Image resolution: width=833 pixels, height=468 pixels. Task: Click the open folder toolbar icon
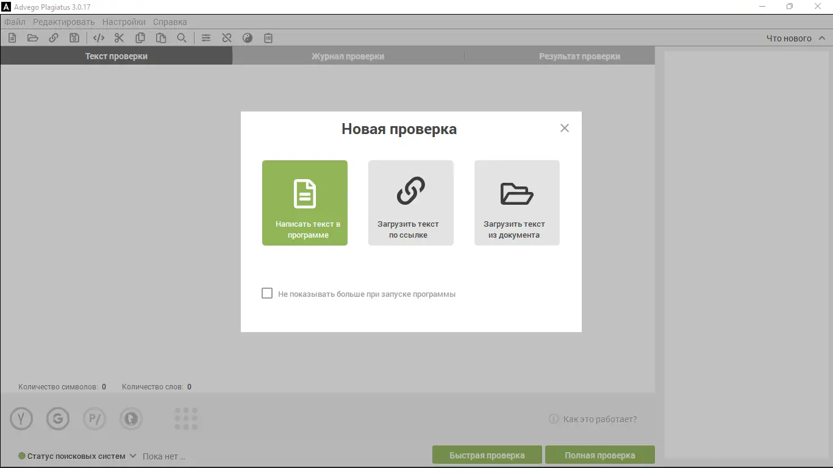tap(33, 38)
